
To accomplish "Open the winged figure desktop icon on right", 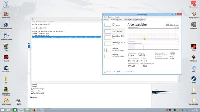I will tap(194, 58).
